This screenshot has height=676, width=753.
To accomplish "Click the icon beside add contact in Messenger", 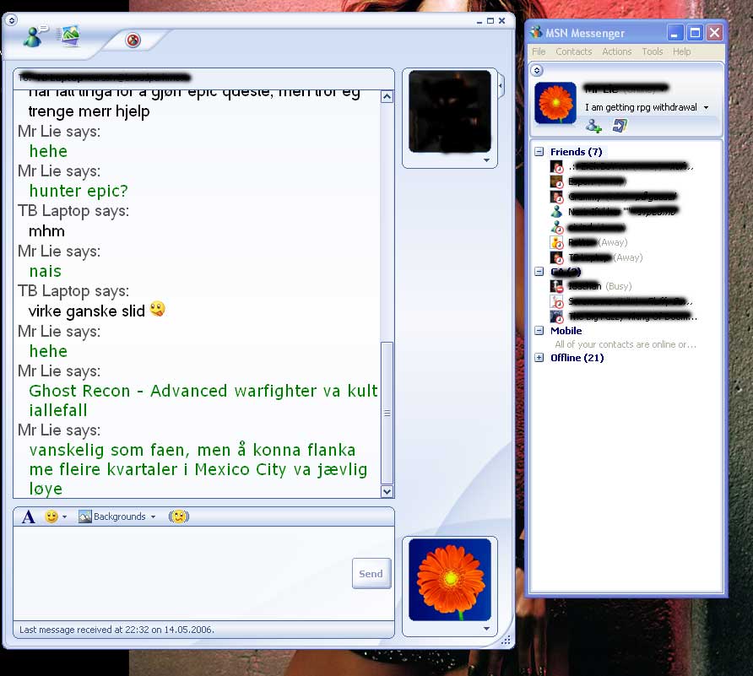I will pyautogui.click(x=620, y=126).
